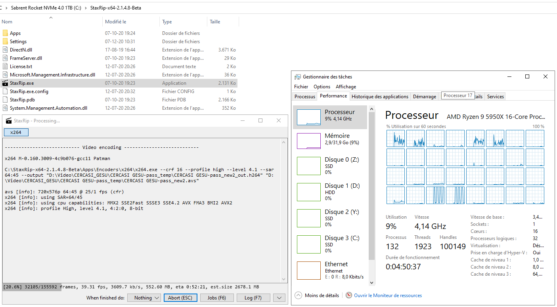Select the Settings folder icon in Explorer
The width and height of the screenshot is (557, 307).
click(5, 42)
